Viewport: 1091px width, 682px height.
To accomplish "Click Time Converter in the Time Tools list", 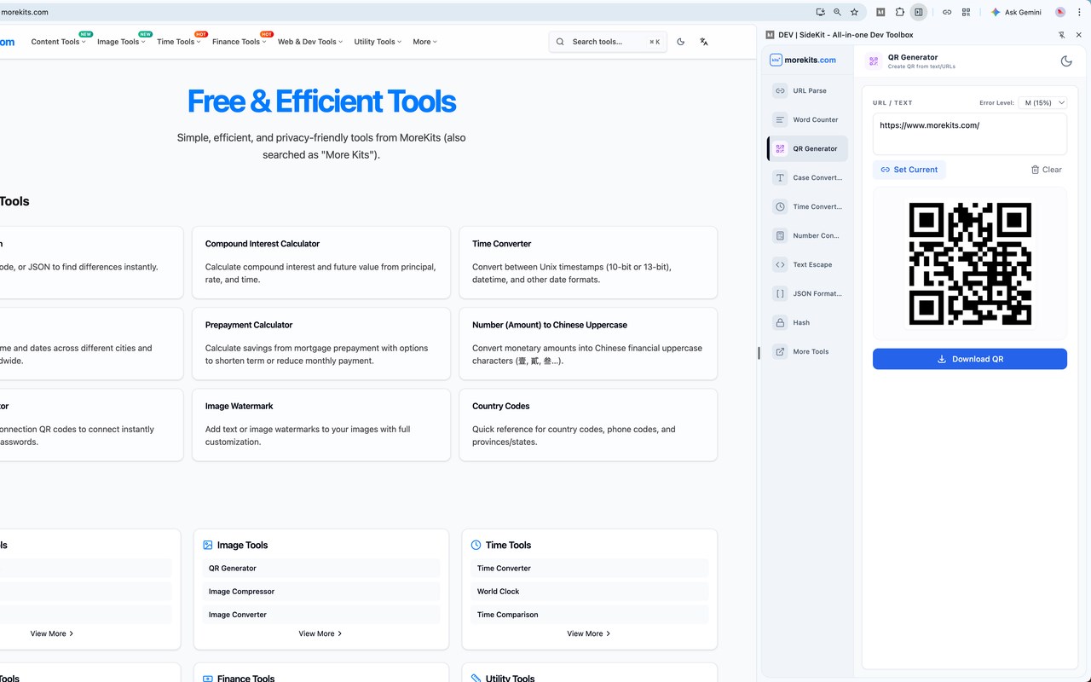I will pyautogui.click(x=589, y=568).
